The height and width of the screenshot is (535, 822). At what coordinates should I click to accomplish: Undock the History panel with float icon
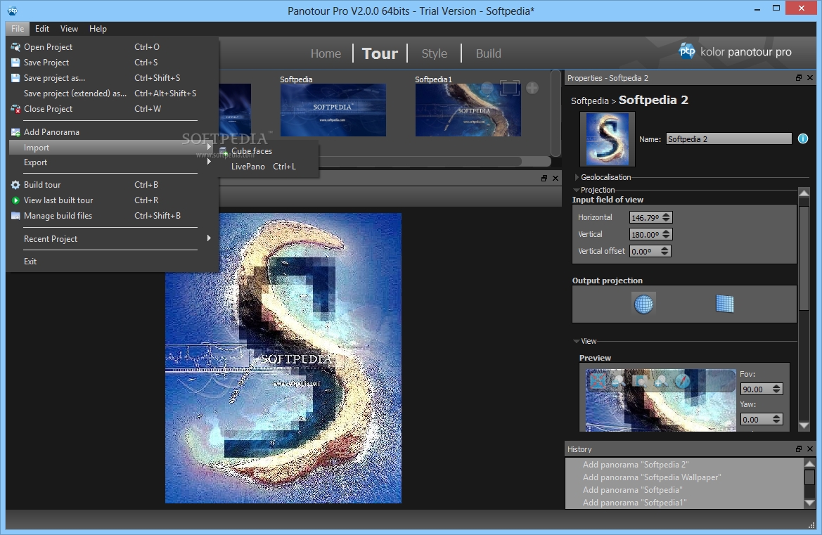(798, 449)
